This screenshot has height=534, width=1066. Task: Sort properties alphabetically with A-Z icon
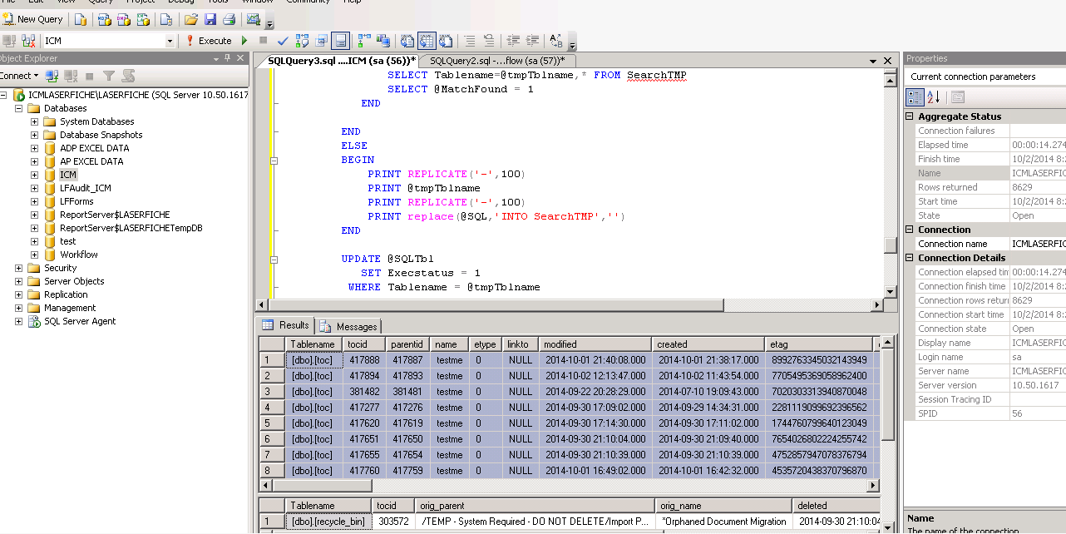point(934,97)
